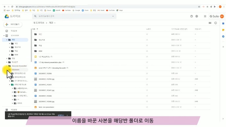Click the Chrome profile avatar in toolbar
Viewport: 226px width, 127px height.
pyautogui.click(x=220, y=7)
